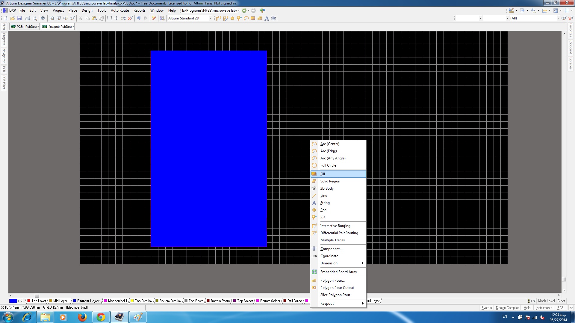
Task: Click the Place Polygon Pour toolbar icon
Action: click(260, 18)
